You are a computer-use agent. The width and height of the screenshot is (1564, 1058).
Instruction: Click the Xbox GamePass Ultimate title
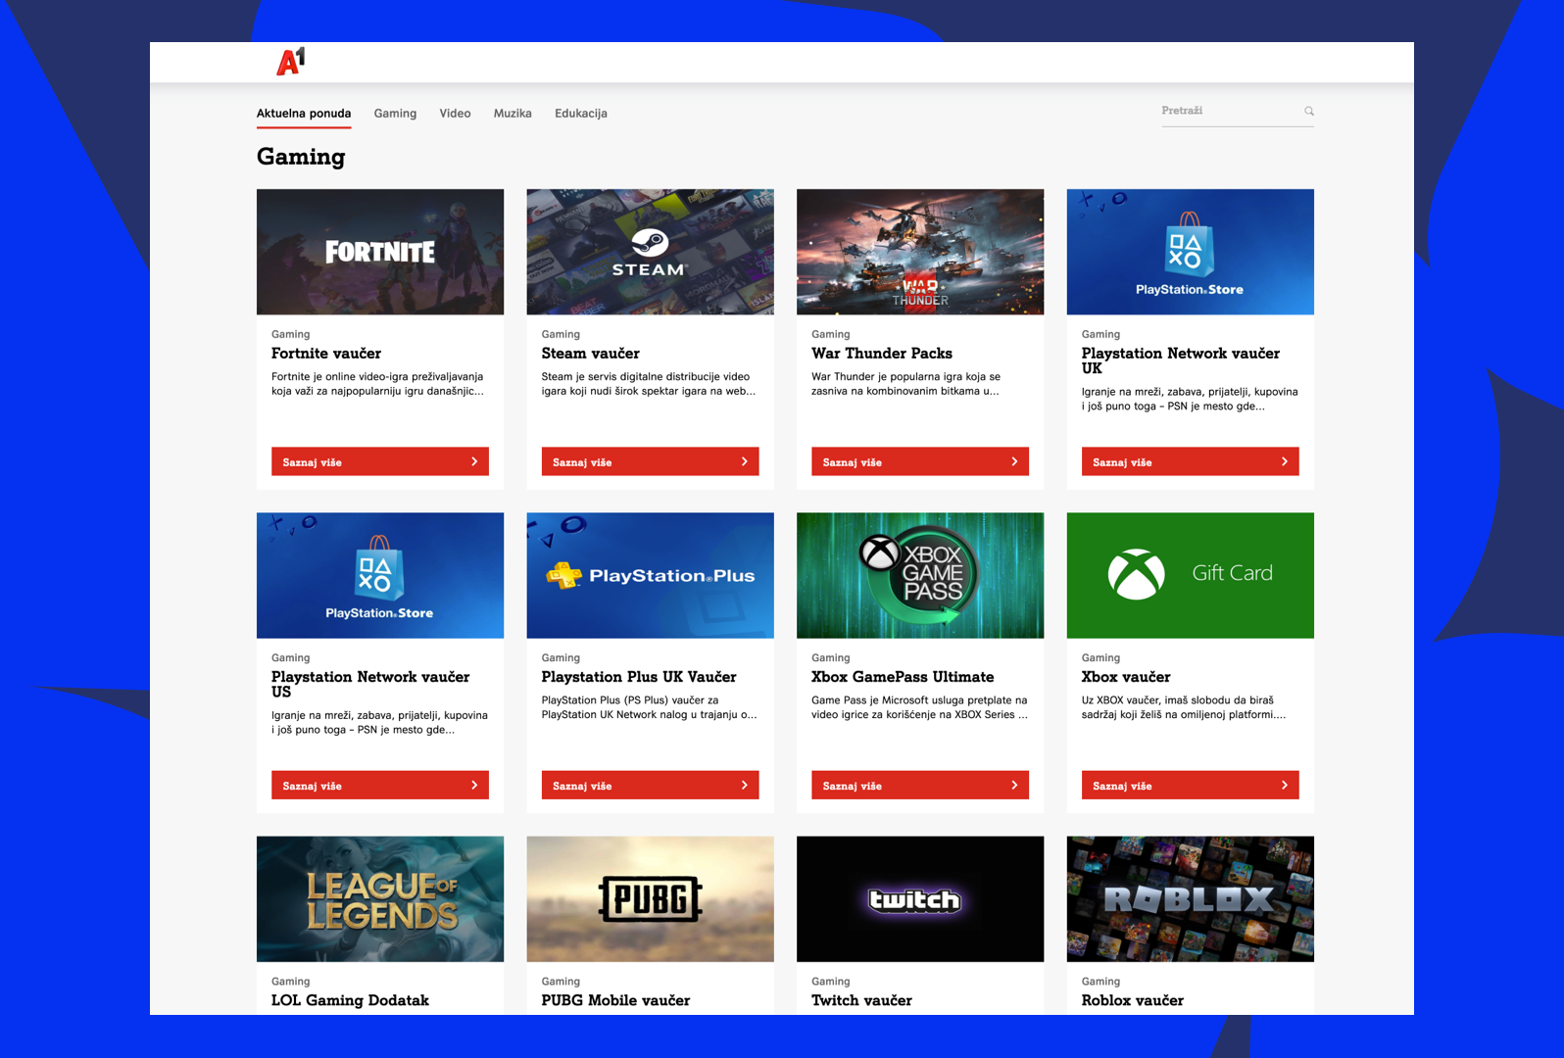tap(903, 677)
